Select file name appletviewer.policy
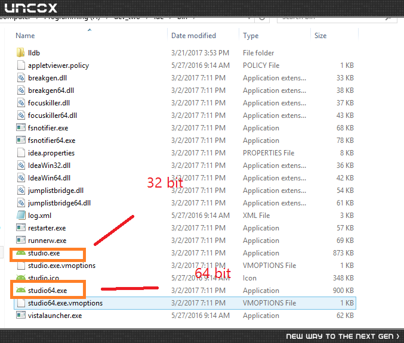 (58, 66)
